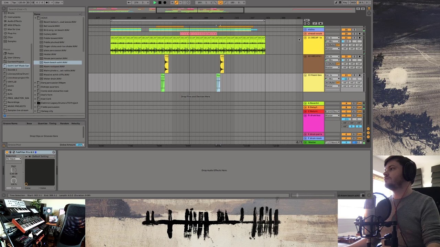This screenshot has height=247, width=440.
Task: Click the Set locator button
Action: 307,20
